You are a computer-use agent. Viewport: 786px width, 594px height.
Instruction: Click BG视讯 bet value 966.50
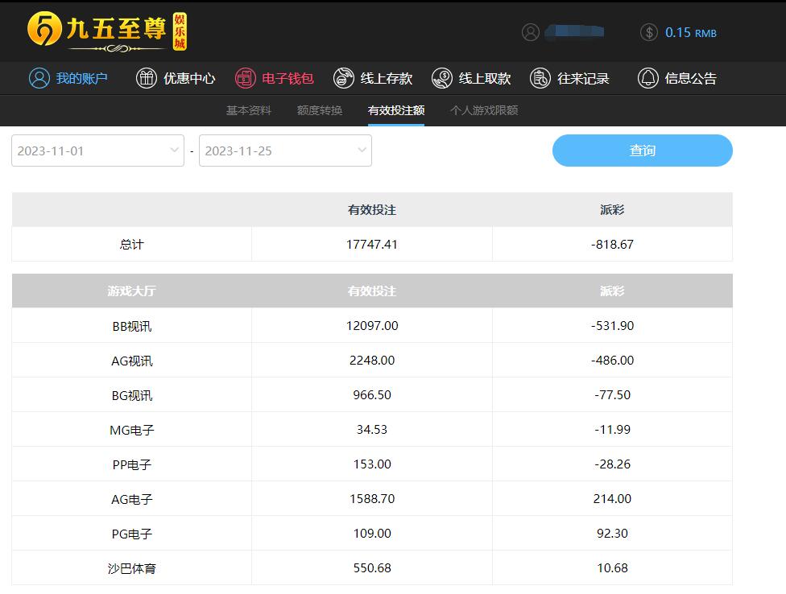coord(372,394)
